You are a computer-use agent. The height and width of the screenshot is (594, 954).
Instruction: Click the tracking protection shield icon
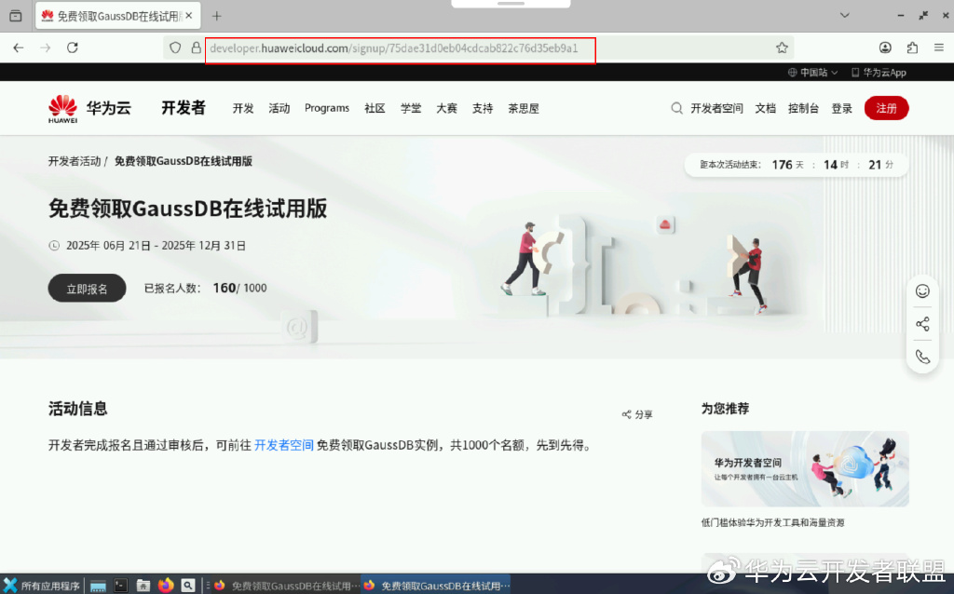pyautogui.click(x=175, y=48)
